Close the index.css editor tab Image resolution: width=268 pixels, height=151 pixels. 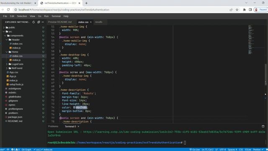91,22
